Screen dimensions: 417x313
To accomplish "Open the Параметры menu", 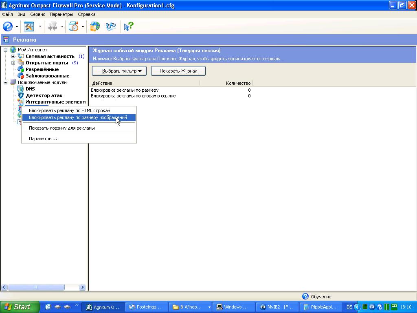I will click(61, 14).
